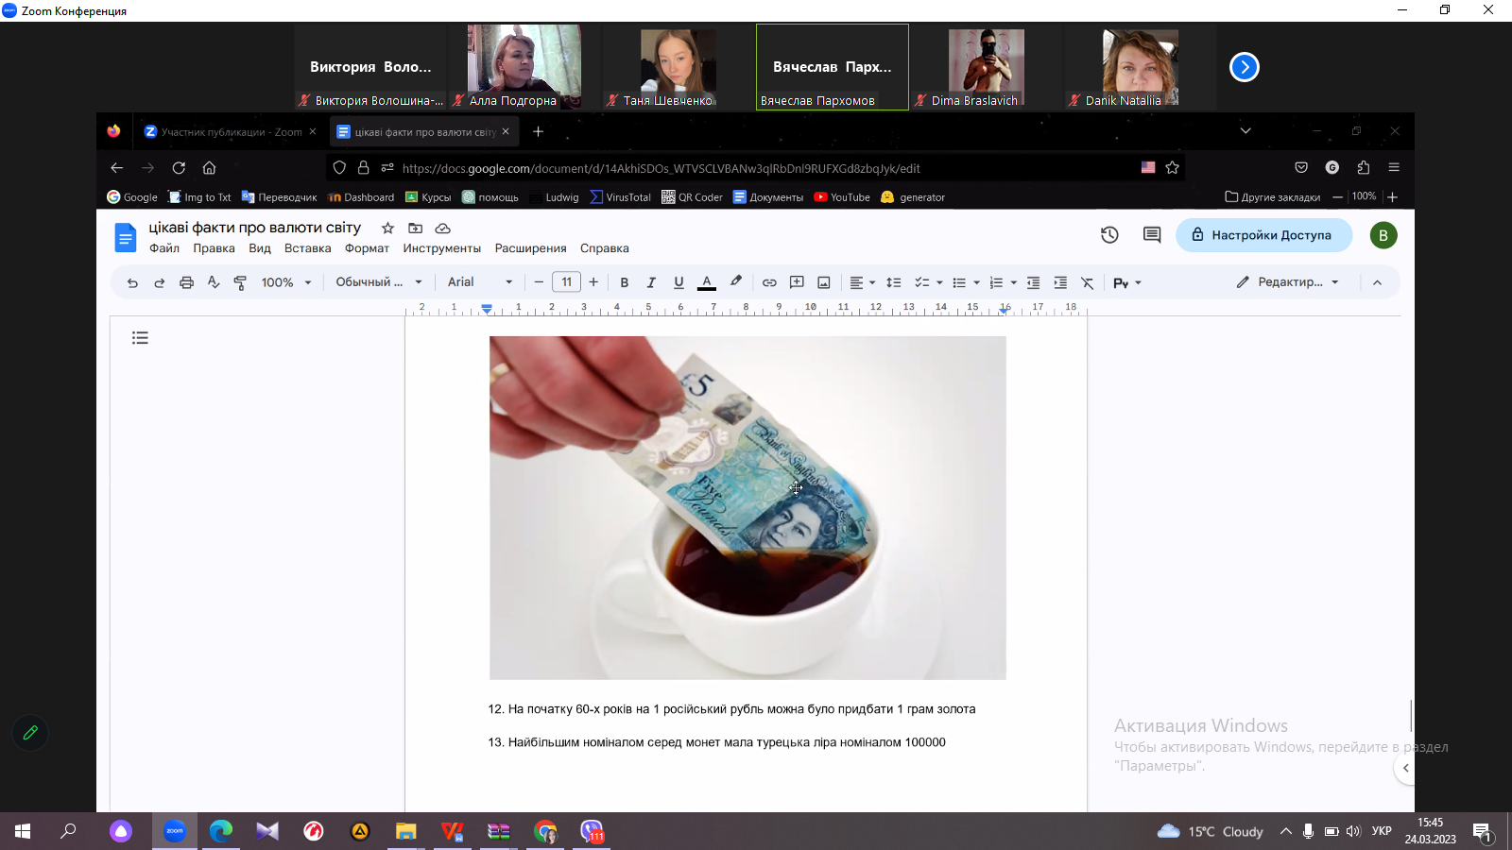Viewport: 1512px width, 850px height.
Task: Click the insert image icon
Action: (x=824, y=282)
